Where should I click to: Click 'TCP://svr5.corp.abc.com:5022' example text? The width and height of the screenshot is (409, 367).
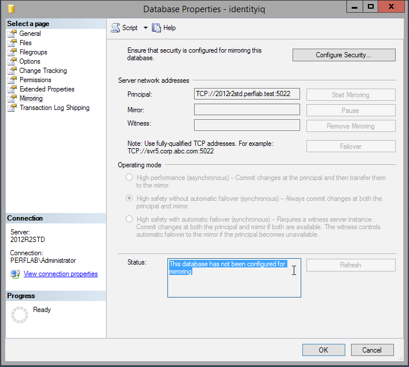click(170, 151)
